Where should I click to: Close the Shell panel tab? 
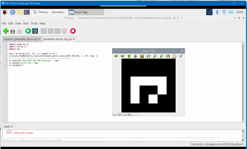(x=12, y=126)
